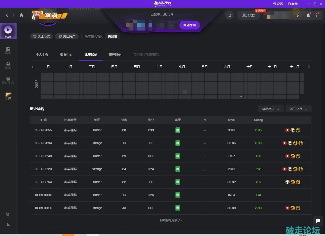This screenshot has width=325, height=236.
Task: Switch to the 高光时刻 tab
Action: (x=115, y=55)
